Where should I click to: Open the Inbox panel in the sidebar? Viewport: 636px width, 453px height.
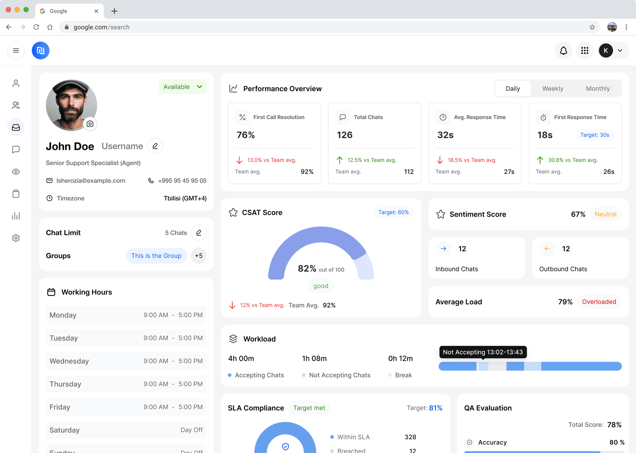point(16,127)
